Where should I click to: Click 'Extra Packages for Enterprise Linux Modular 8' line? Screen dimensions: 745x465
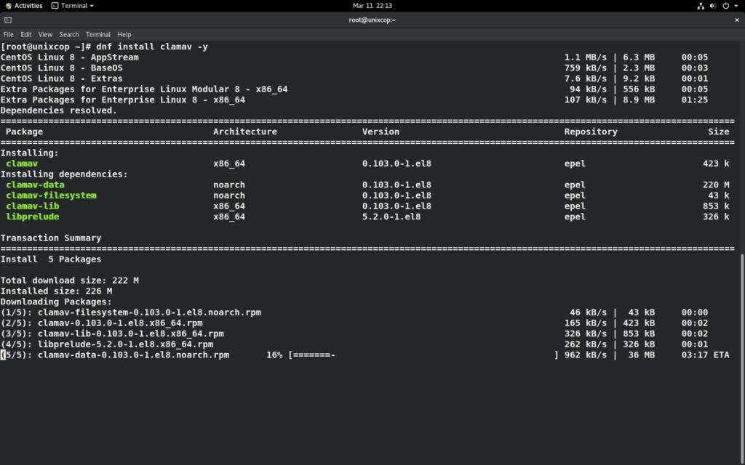144,89
